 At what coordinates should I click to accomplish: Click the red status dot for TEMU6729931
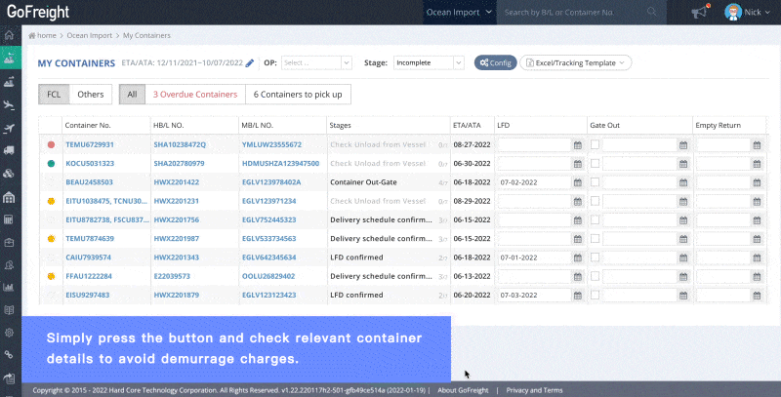coord(51,144)
